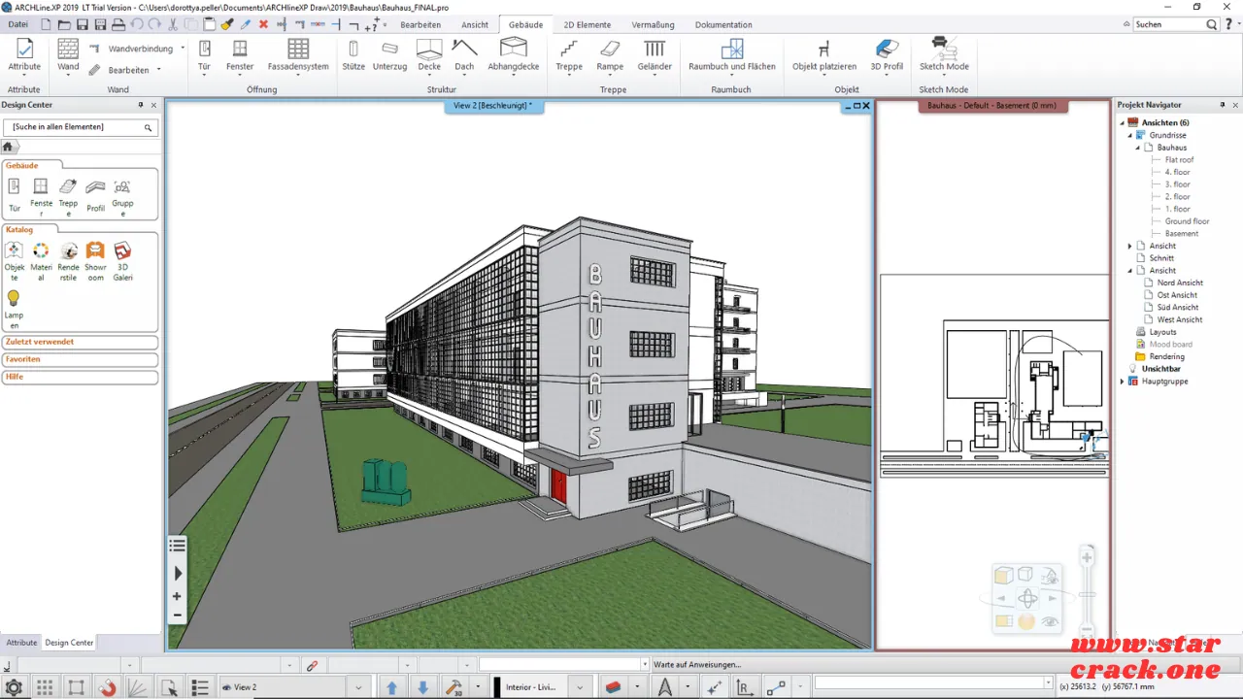Screen dimensions: 1243x699
Task: Select the Ground floor tree item
Action: tap(1187, 221)
